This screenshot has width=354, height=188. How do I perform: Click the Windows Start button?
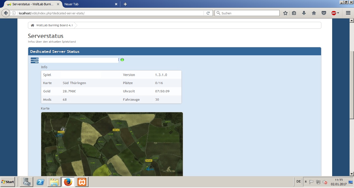(8, 182)
